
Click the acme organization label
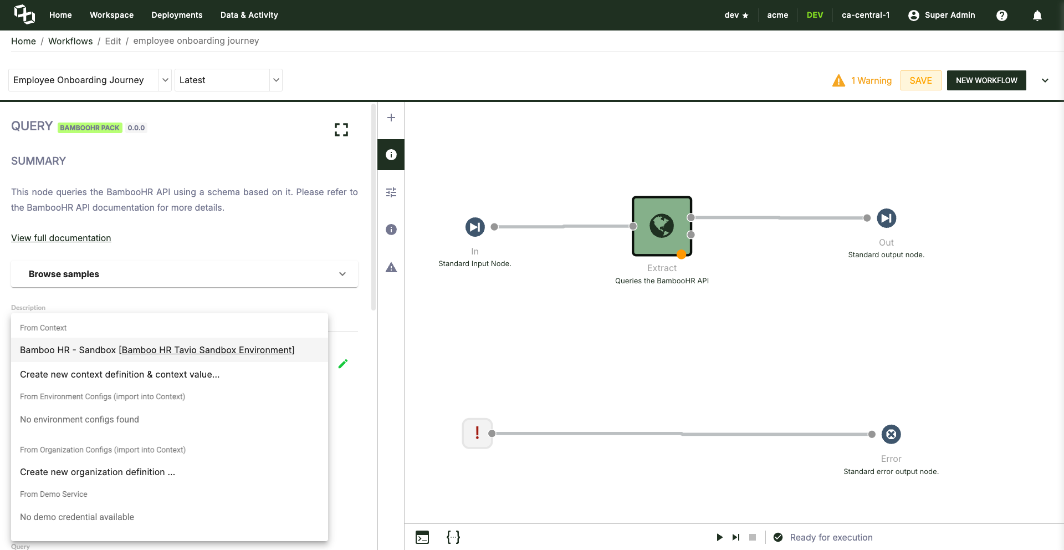coord(777,15)
